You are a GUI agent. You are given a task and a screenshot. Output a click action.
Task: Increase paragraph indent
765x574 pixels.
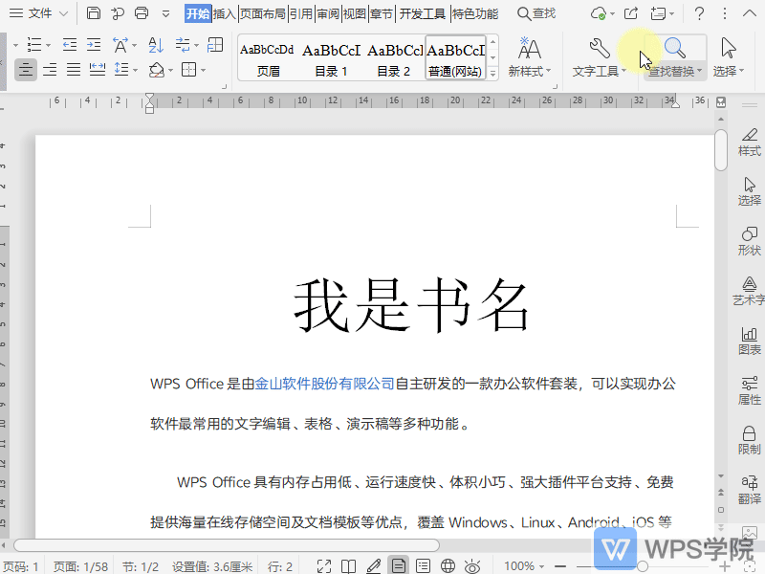point(94,45)
